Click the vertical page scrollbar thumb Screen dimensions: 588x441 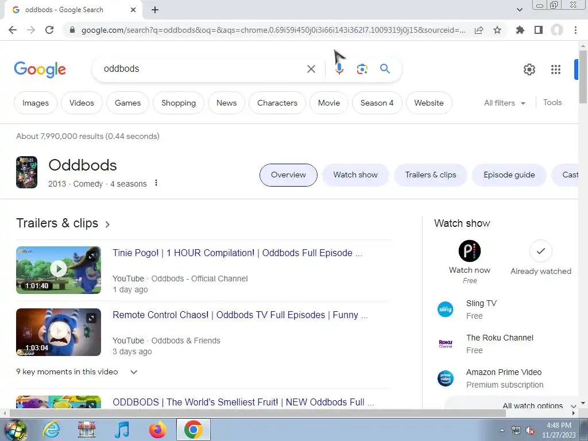click(583, 76)
